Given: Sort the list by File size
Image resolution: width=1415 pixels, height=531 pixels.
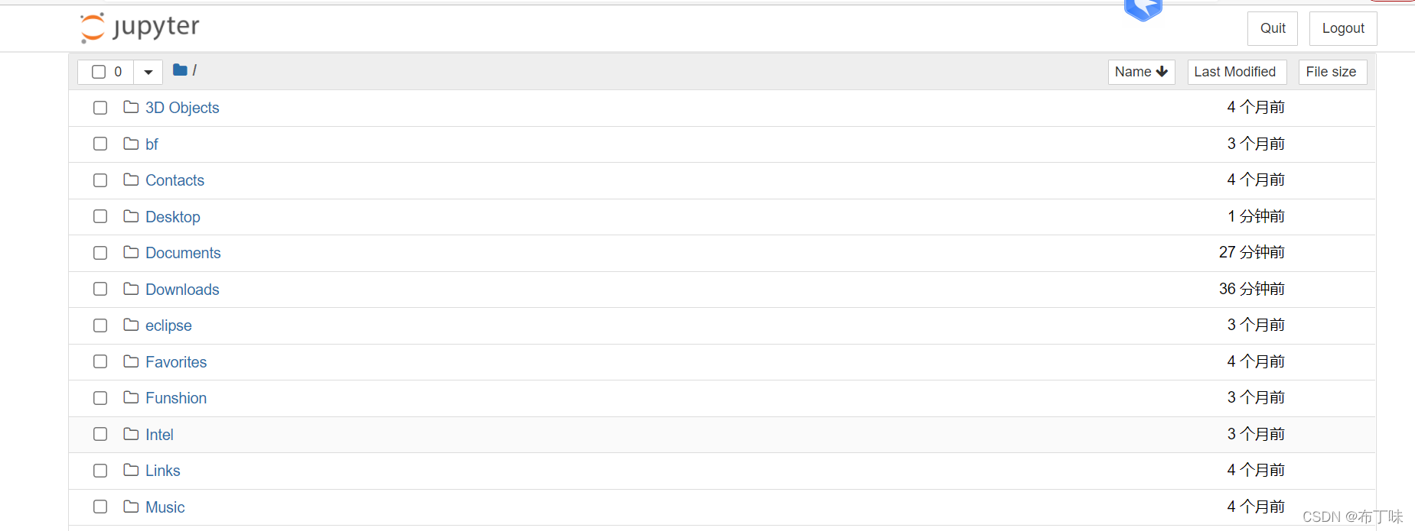Looking at the screenshot, I should (1331, 72).
